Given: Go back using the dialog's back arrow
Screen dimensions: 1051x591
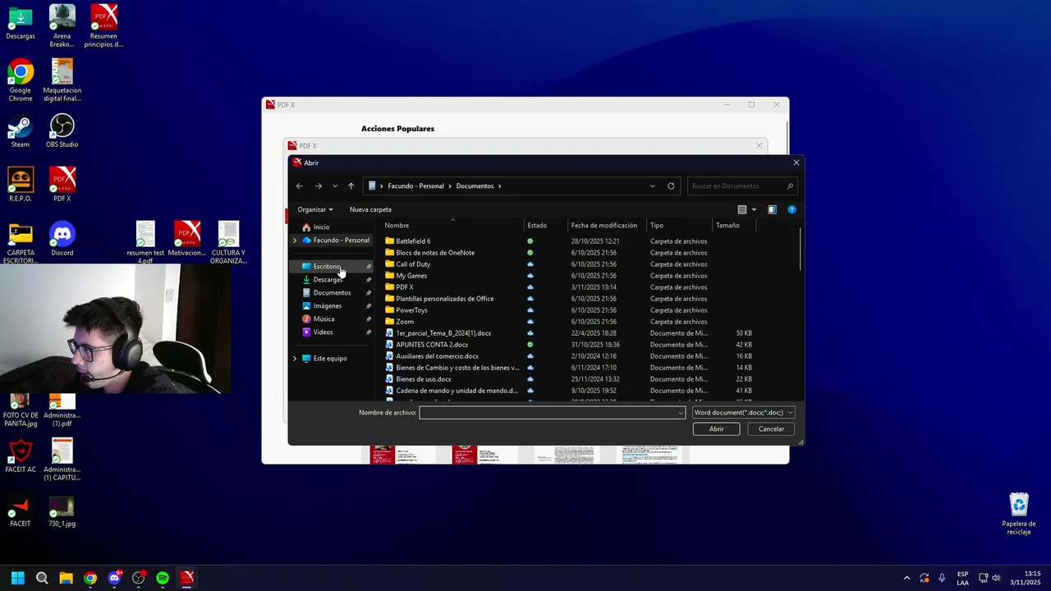Looking at the screenshot, I should [x=300, y=186].
